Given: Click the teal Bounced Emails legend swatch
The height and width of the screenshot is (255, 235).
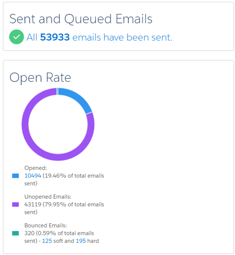Looking at the screenshot, I should (x=15, y=233).
